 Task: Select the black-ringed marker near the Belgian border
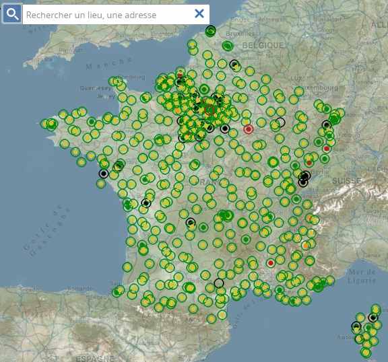234,65
